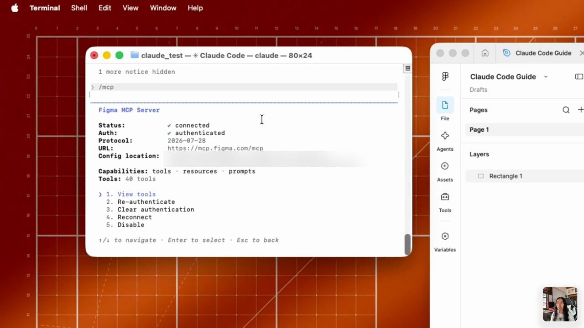The image size is (584, 328).
Task: Open the Help menu
Action: [x=195, y=8]
